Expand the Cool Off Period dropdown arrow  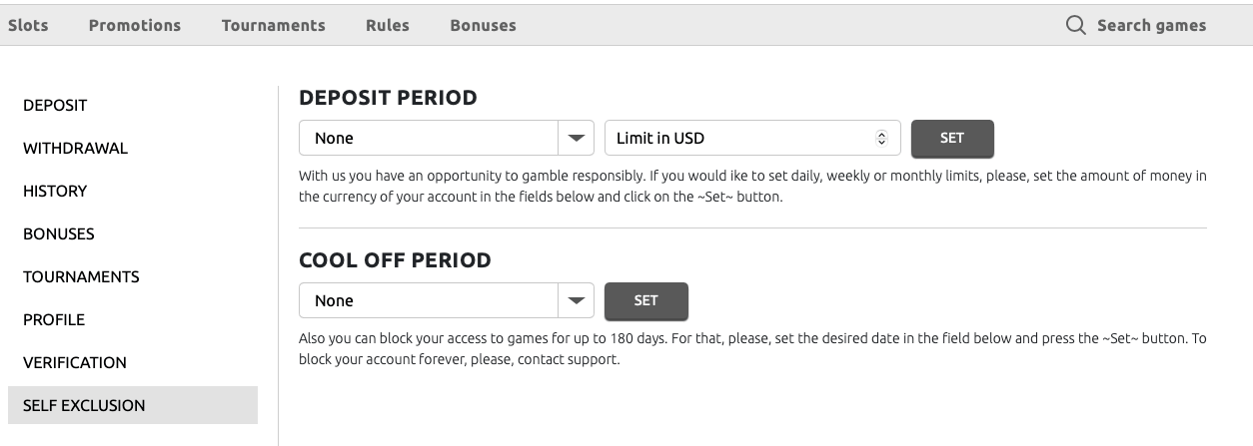[576, 300]
